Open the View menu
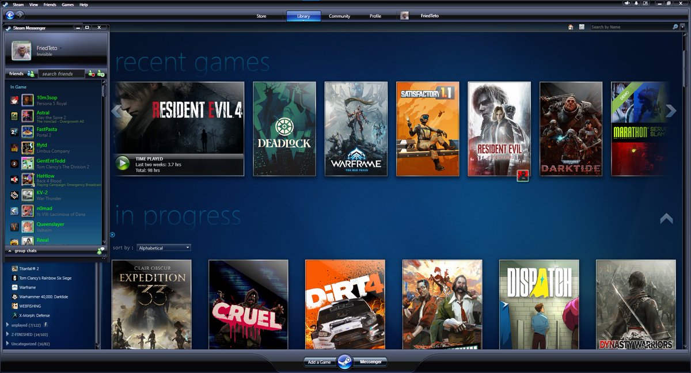 click(x=33, y=4)
